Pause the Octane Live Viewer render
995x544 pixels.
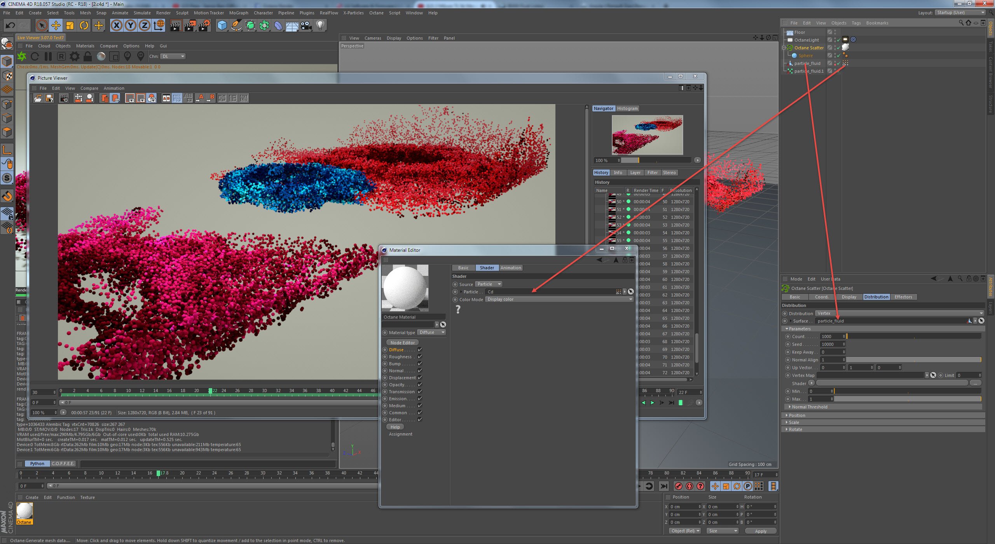[x=48, y=57]
